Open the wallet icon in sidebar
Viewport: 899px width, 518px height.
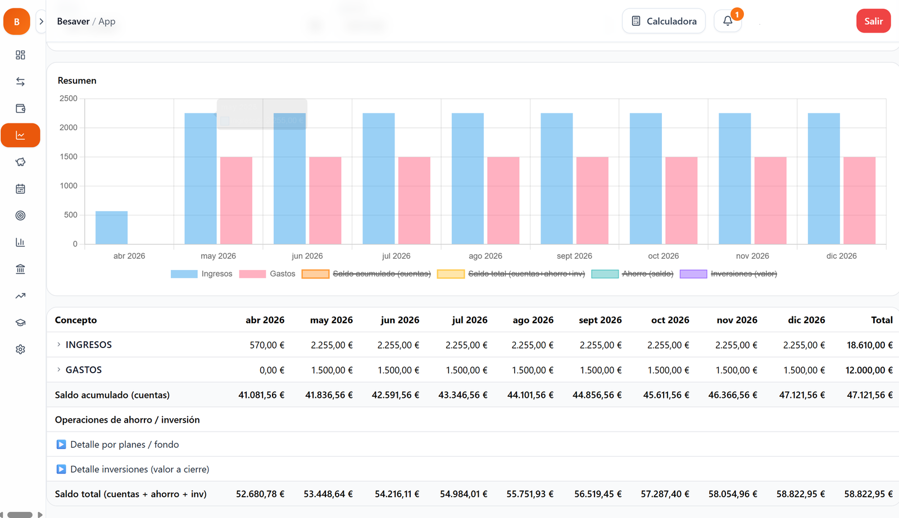click(20, 108)
